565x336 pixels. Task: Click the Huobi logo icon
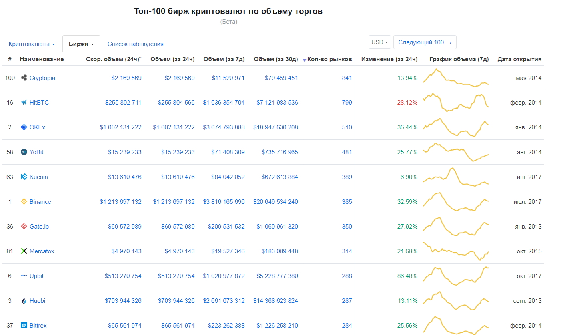(24, 300)
